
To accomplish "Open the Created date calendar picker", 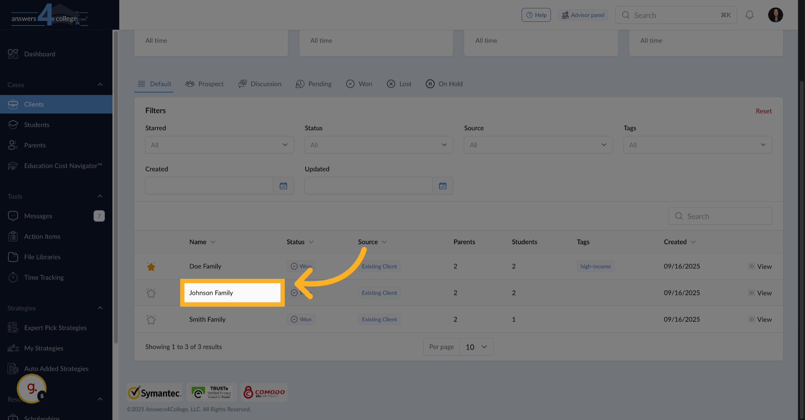I will (x=283, y=186).
